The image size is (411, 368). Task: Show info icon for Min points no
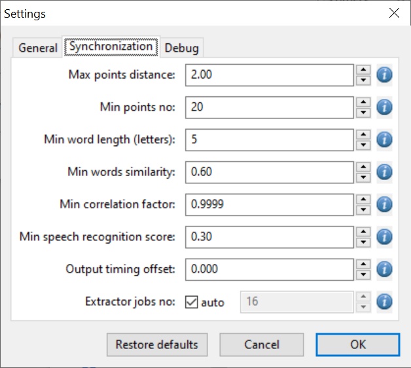coord(384,107)
